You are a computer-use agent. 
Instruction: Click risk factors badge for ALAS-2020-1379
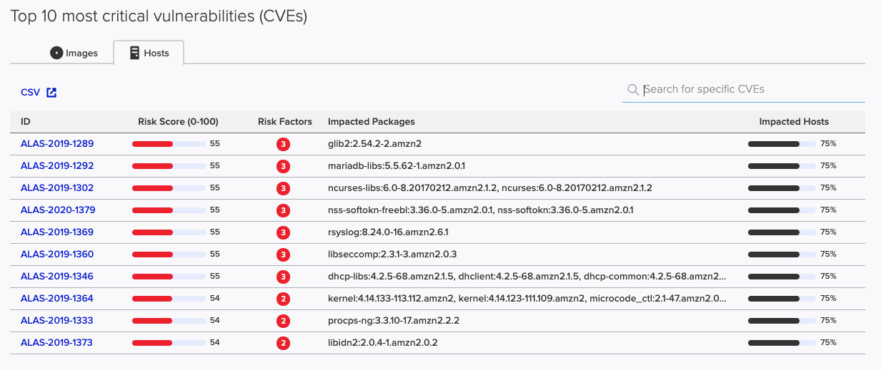pyautogui.click(x=284, y=210)
